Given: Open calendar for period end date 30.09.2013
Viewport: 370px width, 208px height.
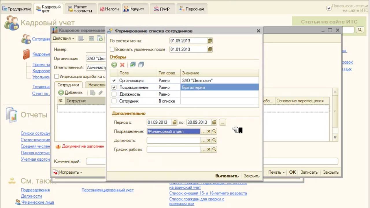Looking at the screenshot, I should click(214, 122).
